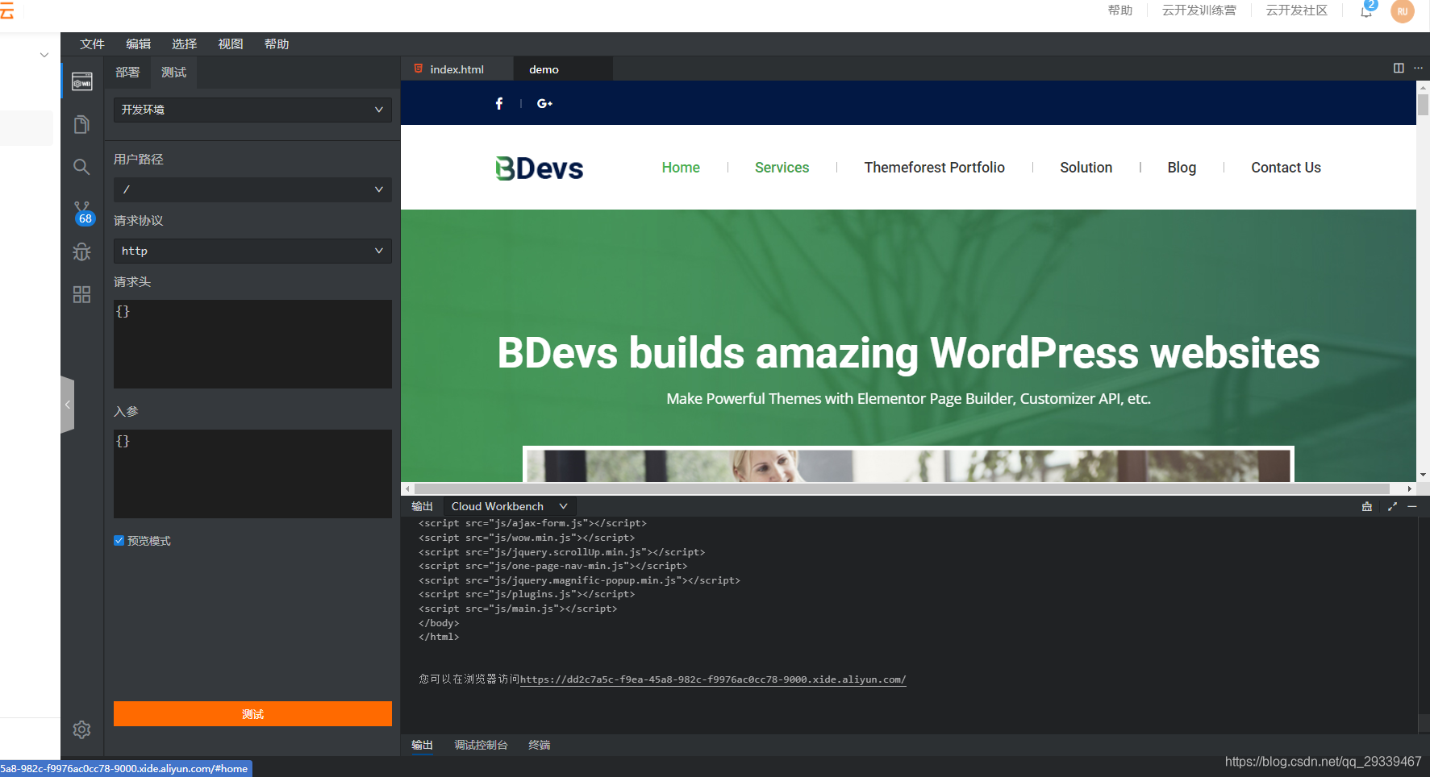This screenshot has height=777, width=1430.
Task: Open source control with 68 badge
Action: coord(83,214)
